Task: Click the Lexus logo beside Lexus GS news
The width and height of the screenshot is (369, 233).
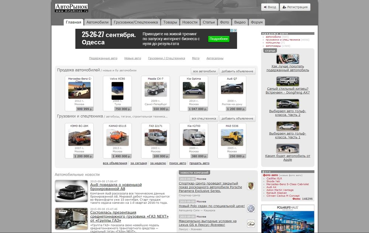Action: 251,223
